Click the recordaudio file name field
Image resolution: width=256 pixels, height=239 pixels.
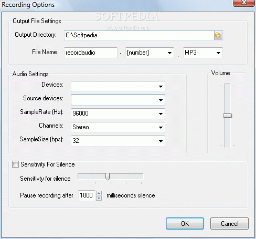tap(91, 53)
